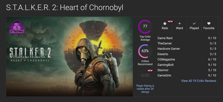Click the purple Strong rating badge
This screenshot has height=102, width=223.
[17, 28]
